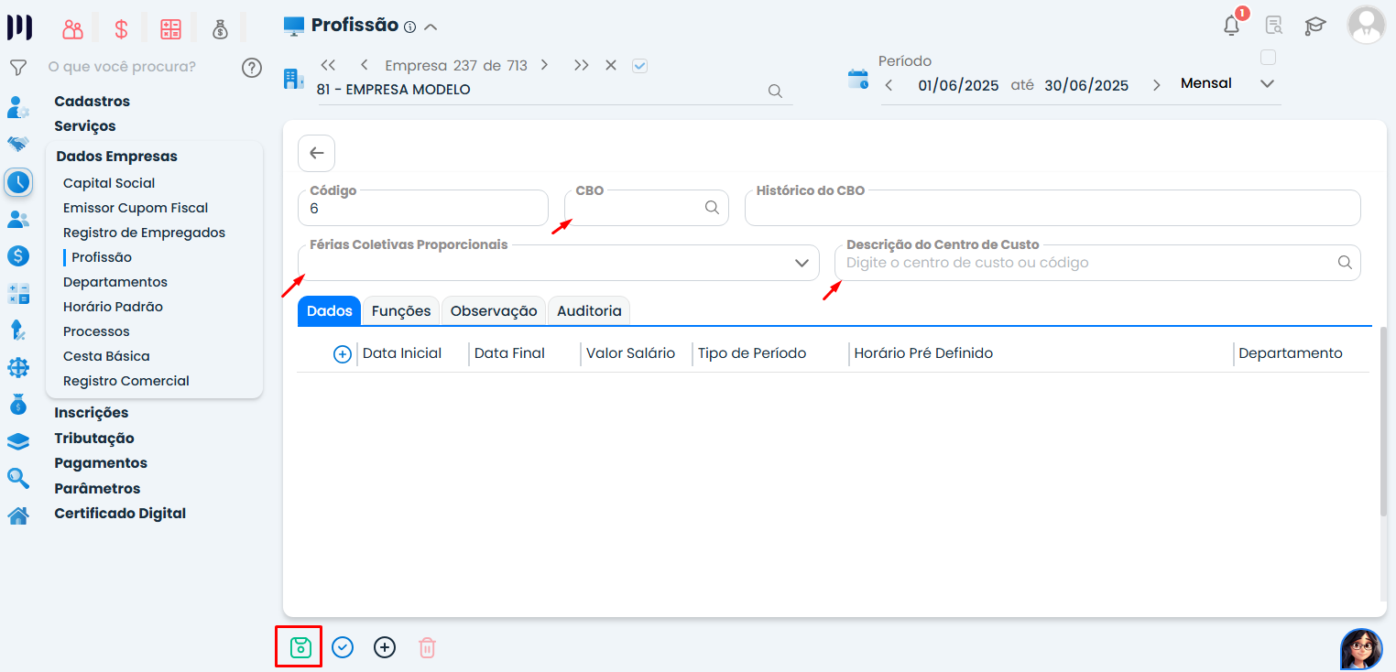Click the Descrição do Centro de Custo field
Screen dimensions: 1396x672
(1085, 263)
